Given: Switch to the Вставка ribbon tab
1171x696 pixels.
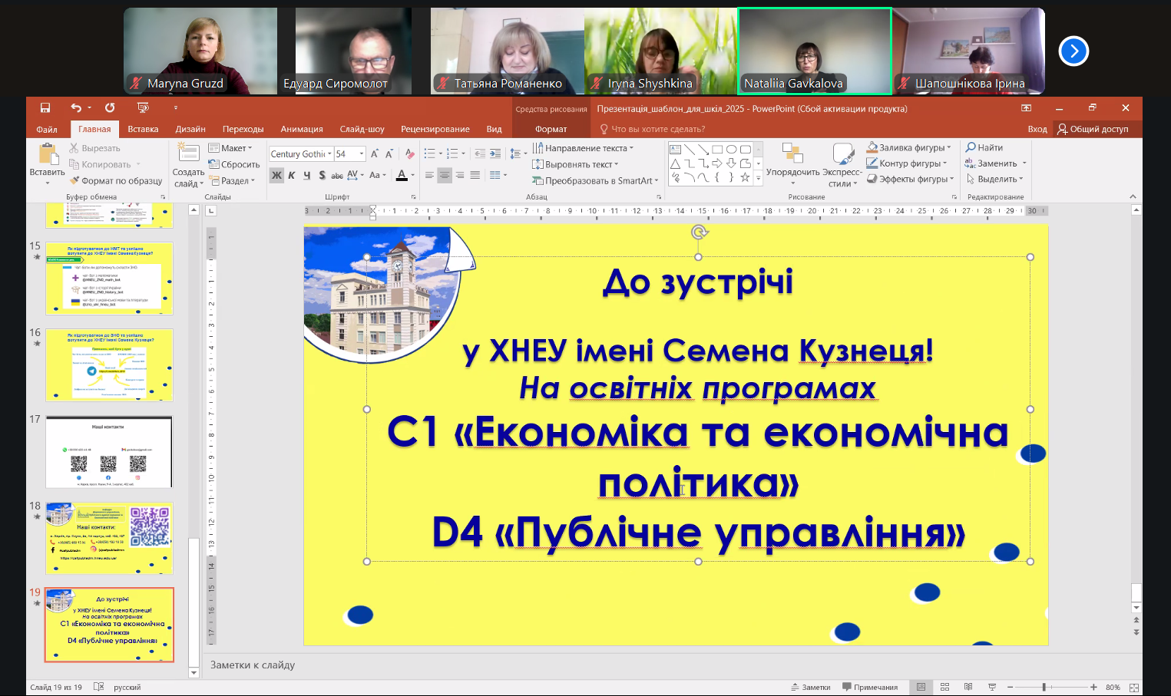Looking at the screenshot, I should tap(143, 129).
